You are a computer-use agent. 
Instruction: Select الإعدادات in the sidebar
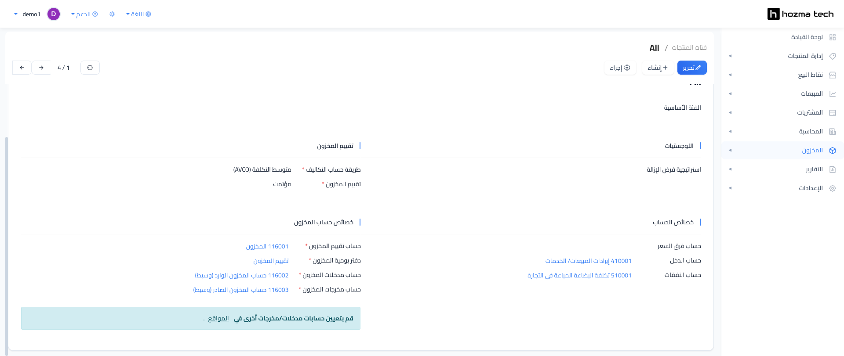[811, 188]
